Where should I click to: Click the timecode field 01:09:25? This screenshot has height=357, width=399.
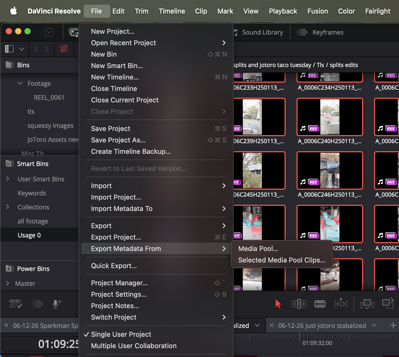point(41,344)
